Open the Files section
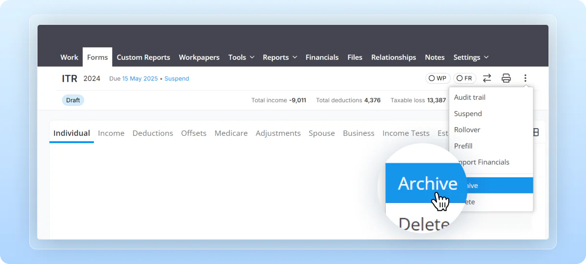The image size is (586, 264). click(355, 57)
